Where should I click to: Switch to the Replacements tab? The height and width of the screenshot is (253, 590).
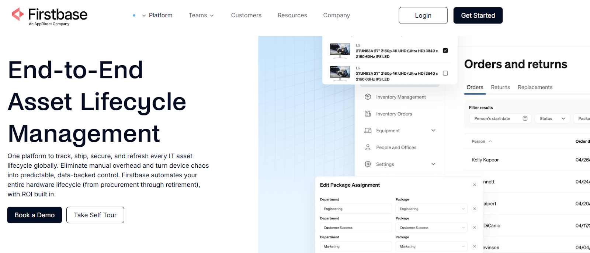tap(535, 87)
